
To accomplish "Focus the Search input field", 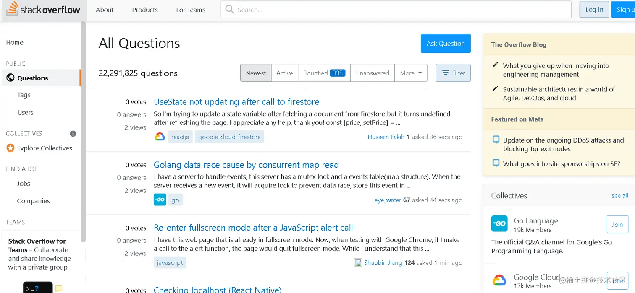I will tap(396, 10).
